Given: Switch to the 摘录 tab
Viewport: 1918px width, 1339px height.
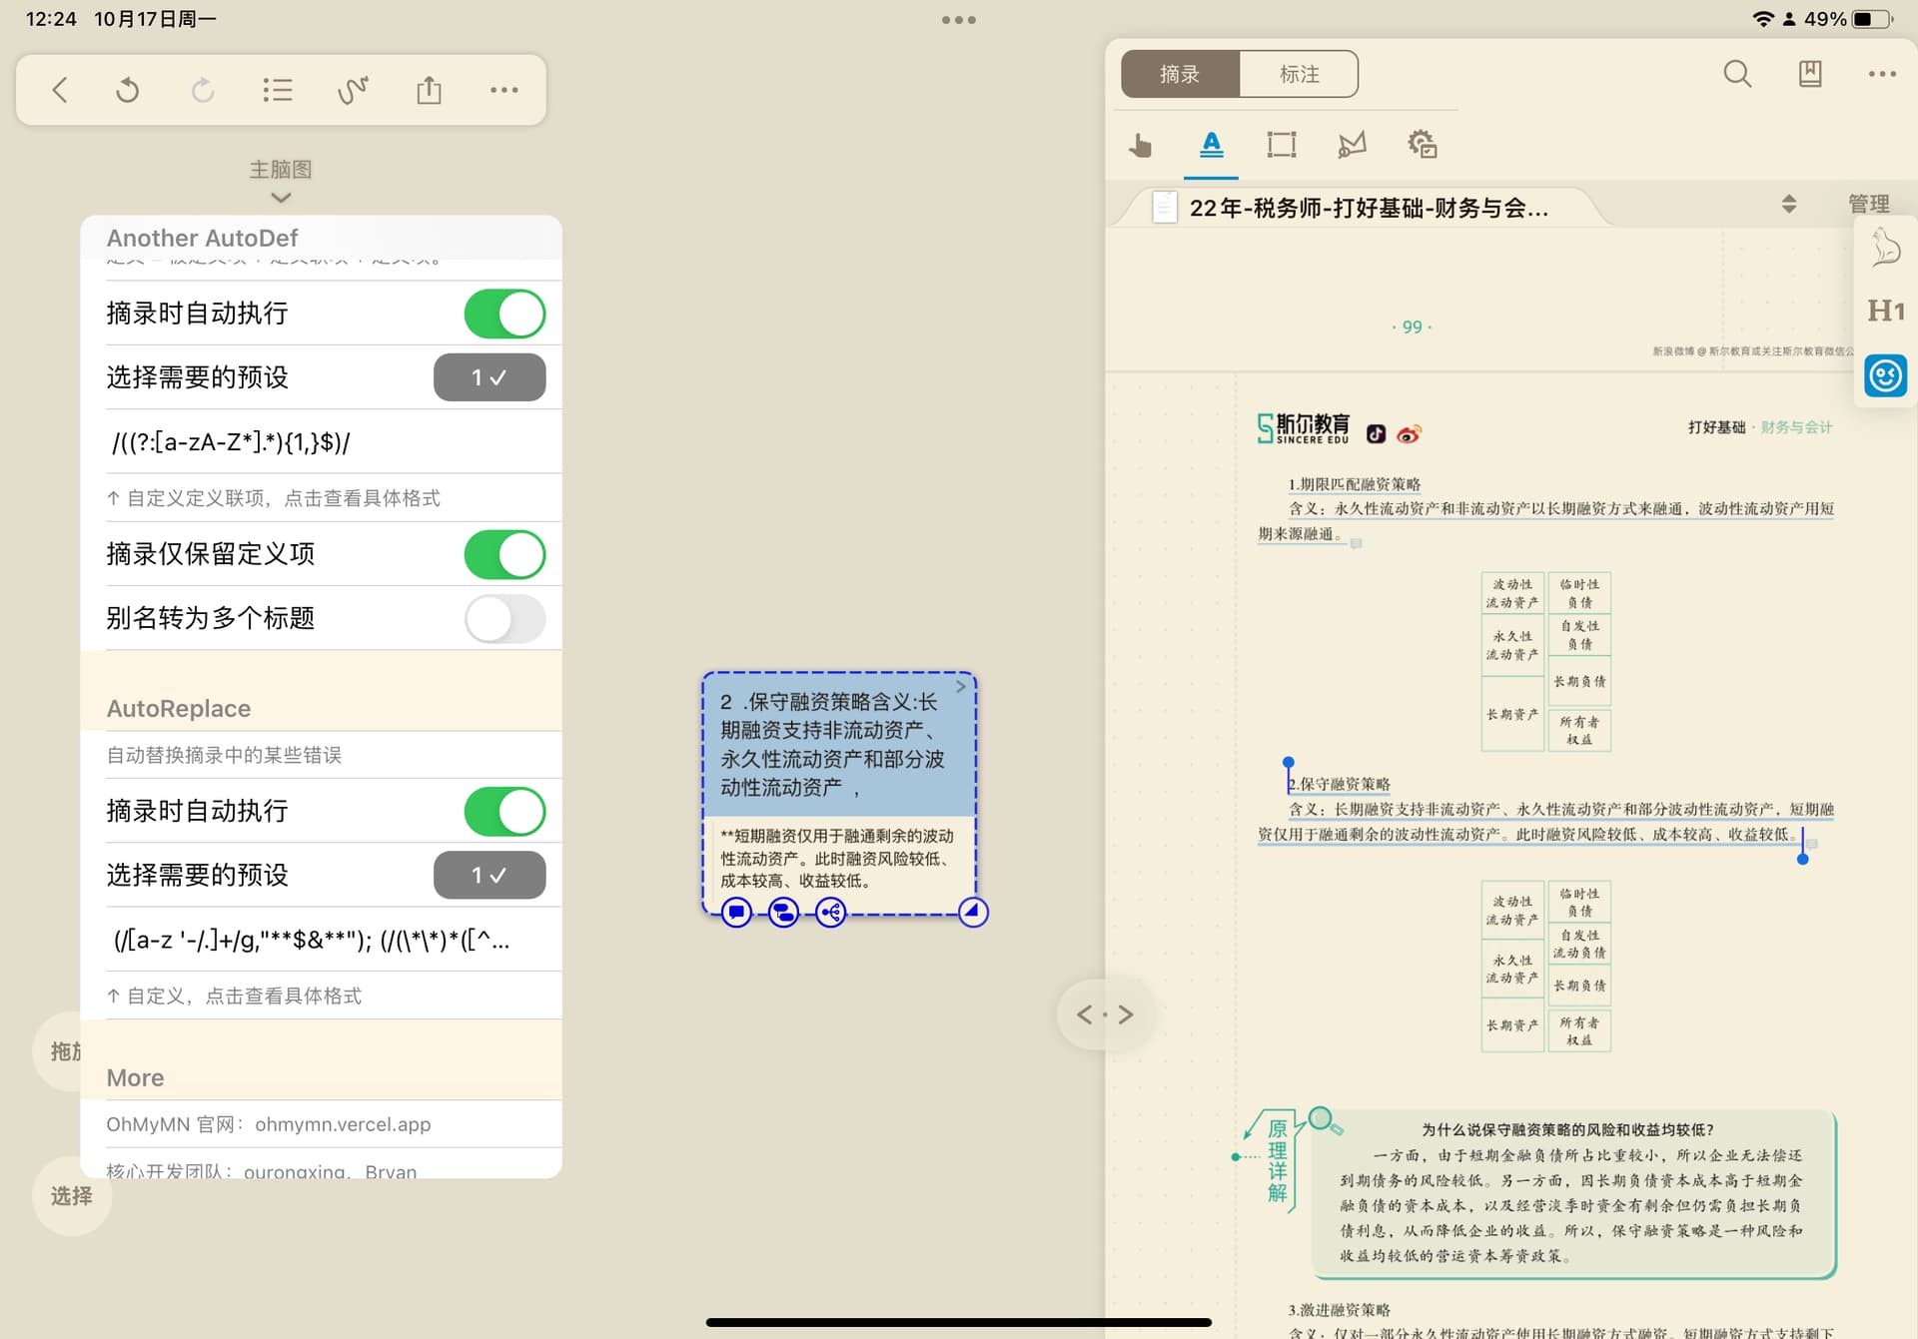Looking at the screenshot, I should (1180, 74).
